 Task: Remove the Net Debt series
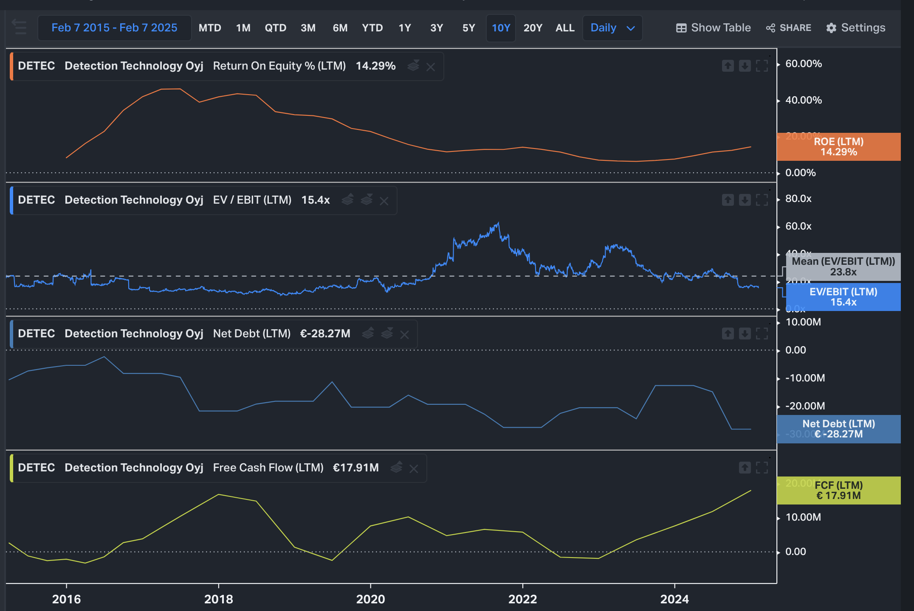coord(404,334)
